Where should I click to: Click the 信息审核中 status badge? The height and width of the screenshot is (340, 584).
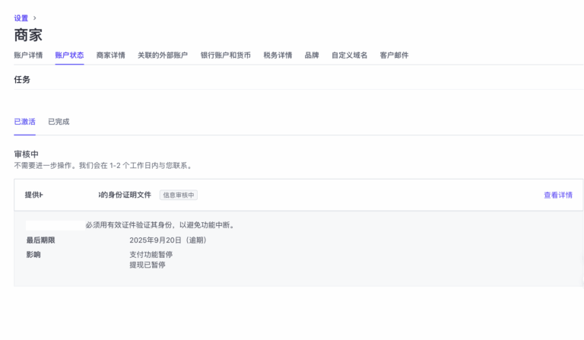(179, 195)
